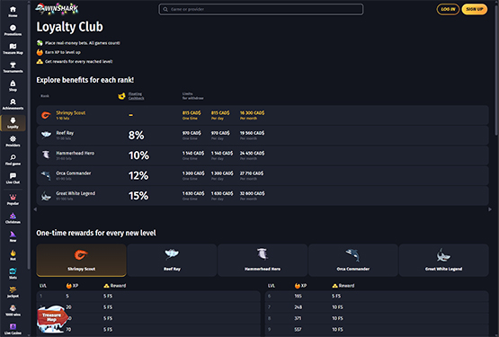Click the Great White Legend icon in rank table
499x337 pixels.
click(x=46, y=195)
